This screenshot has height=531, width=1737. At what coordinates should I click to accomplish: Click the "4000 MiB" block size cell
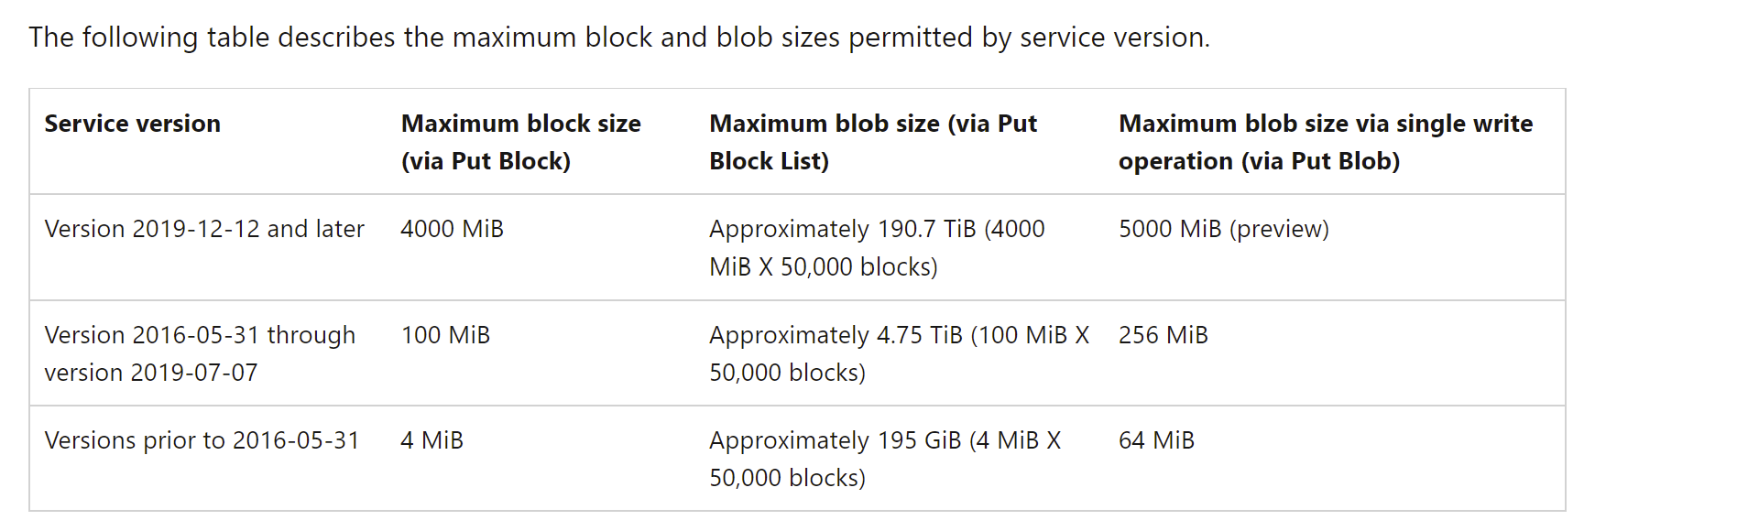[453, 229]
